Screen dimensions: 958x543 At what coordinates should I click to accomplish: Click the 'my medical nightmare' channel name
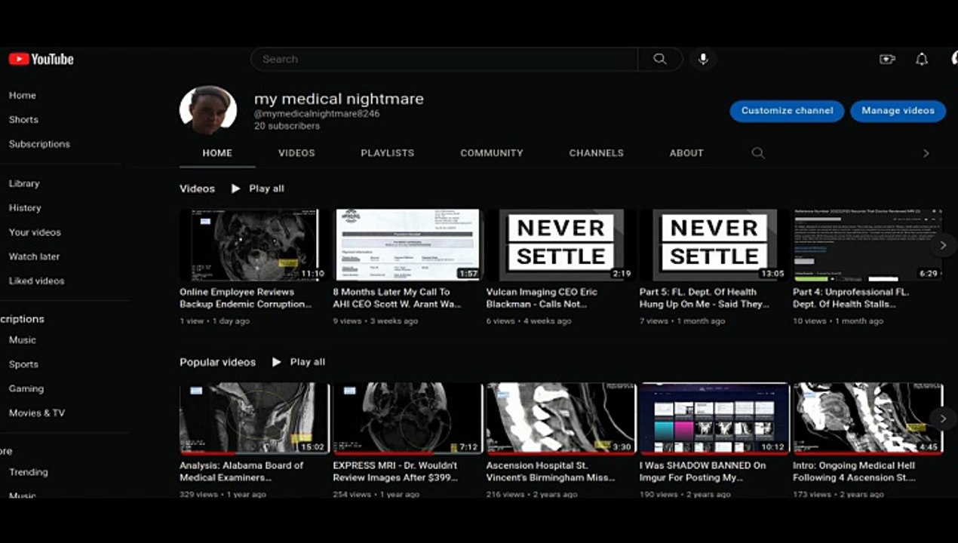click(x=339, y=99)
